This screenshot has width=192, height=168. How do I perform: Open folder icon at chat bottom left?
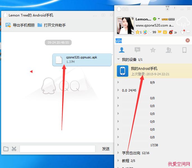(x=6, y=149)
